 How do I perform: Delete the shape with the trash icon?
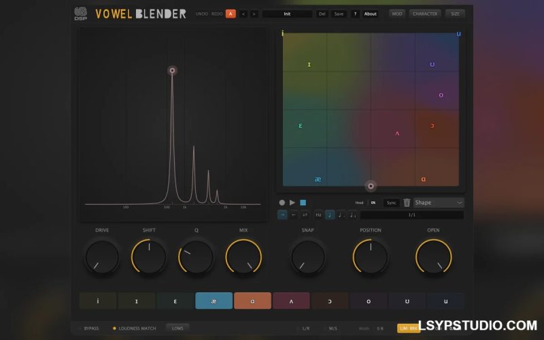tap(407, 203)
